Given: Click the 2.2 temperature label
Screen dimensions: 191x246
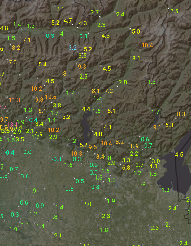Looking at the screenshot, I should (x=134, y=153).
